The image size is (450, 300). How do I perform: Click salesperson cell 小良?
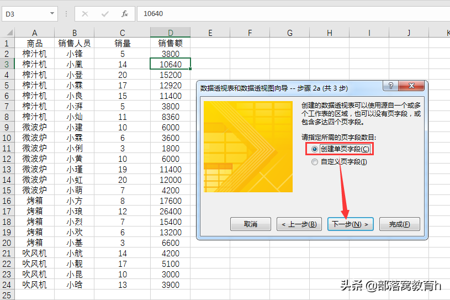(x=75, y=96)
